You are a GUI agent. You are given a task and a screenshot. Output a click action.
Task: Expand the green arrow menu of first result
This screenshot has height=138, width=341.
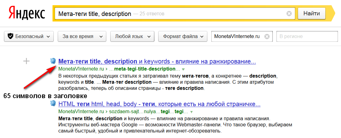click(183, 69)
